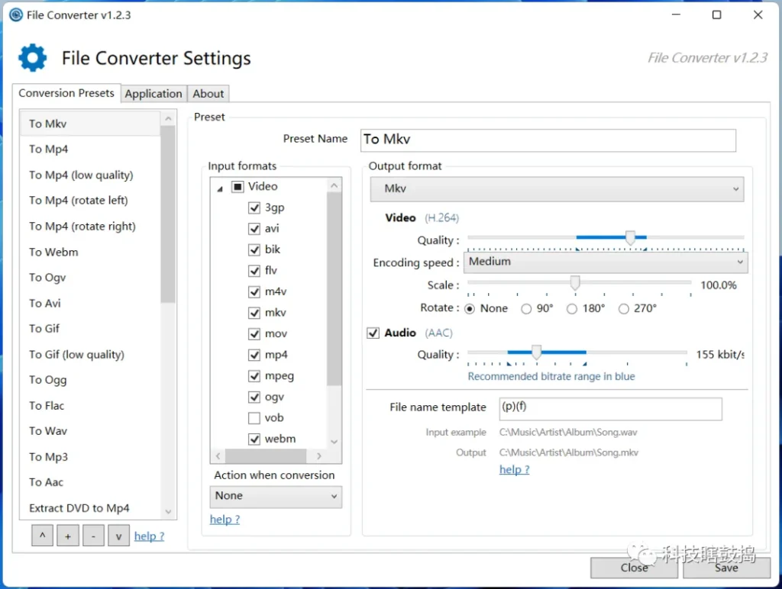Open help link beside preset order buttons

coord(149,536)
